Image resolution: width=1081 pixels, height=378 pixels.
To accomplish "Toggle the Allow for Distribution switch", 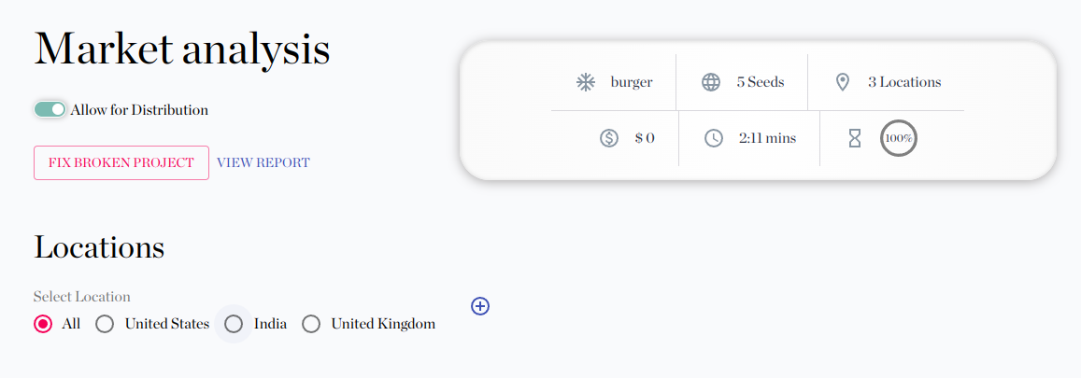I will (50, 109).
